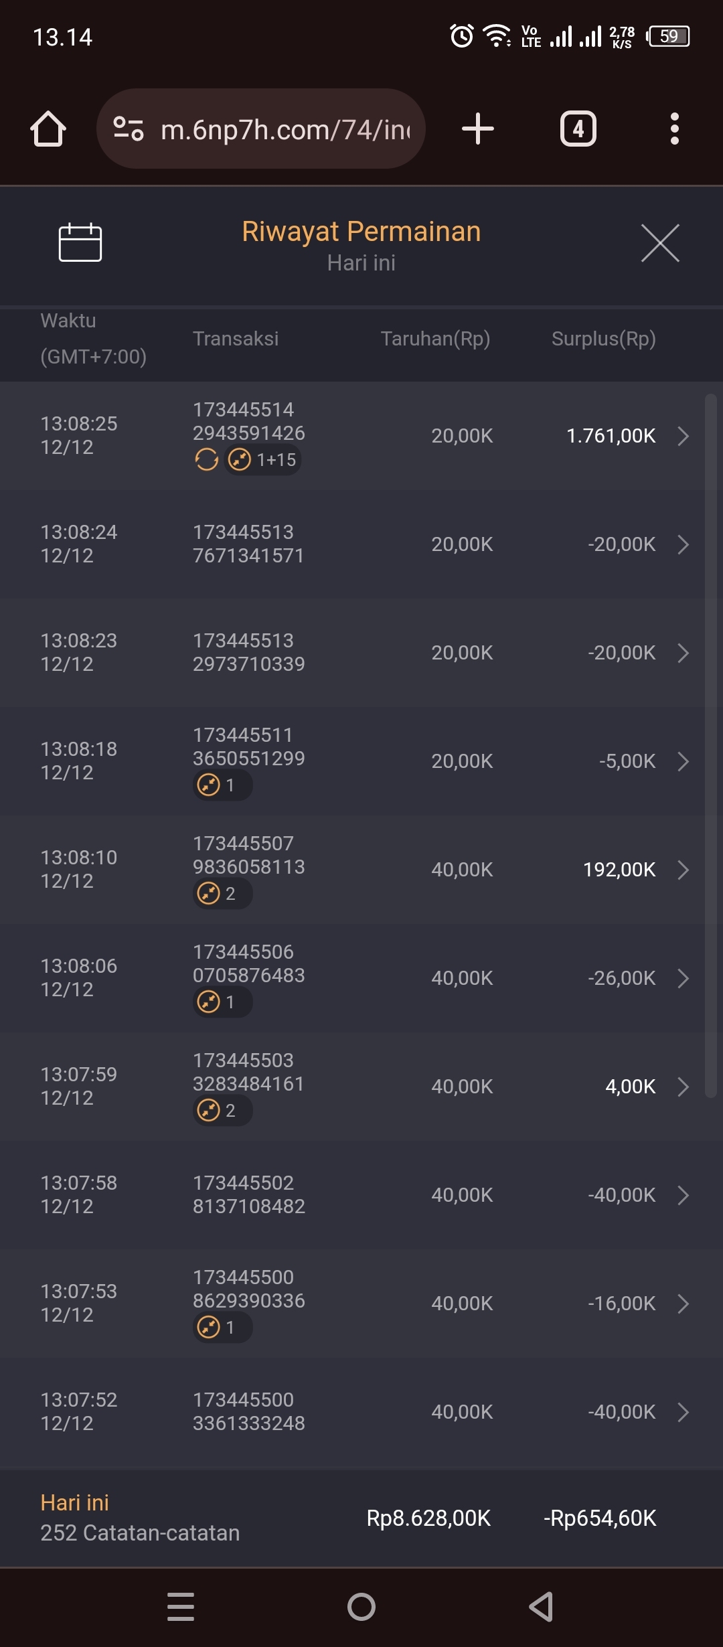This screenshot has width=723, height=1647.
Task: Tap the multiplier badge on 13:08:10 row
Action: [222, 894]
